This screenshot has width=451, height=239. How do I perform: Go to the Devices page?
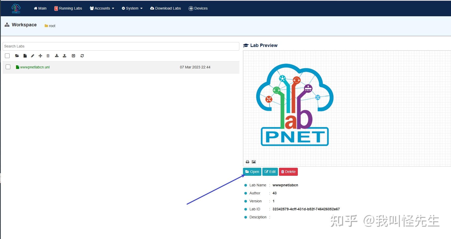198,8
